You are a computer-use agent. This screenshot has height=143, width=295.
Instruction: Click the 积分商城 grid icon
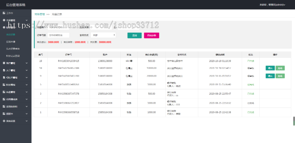coord(4,85)
